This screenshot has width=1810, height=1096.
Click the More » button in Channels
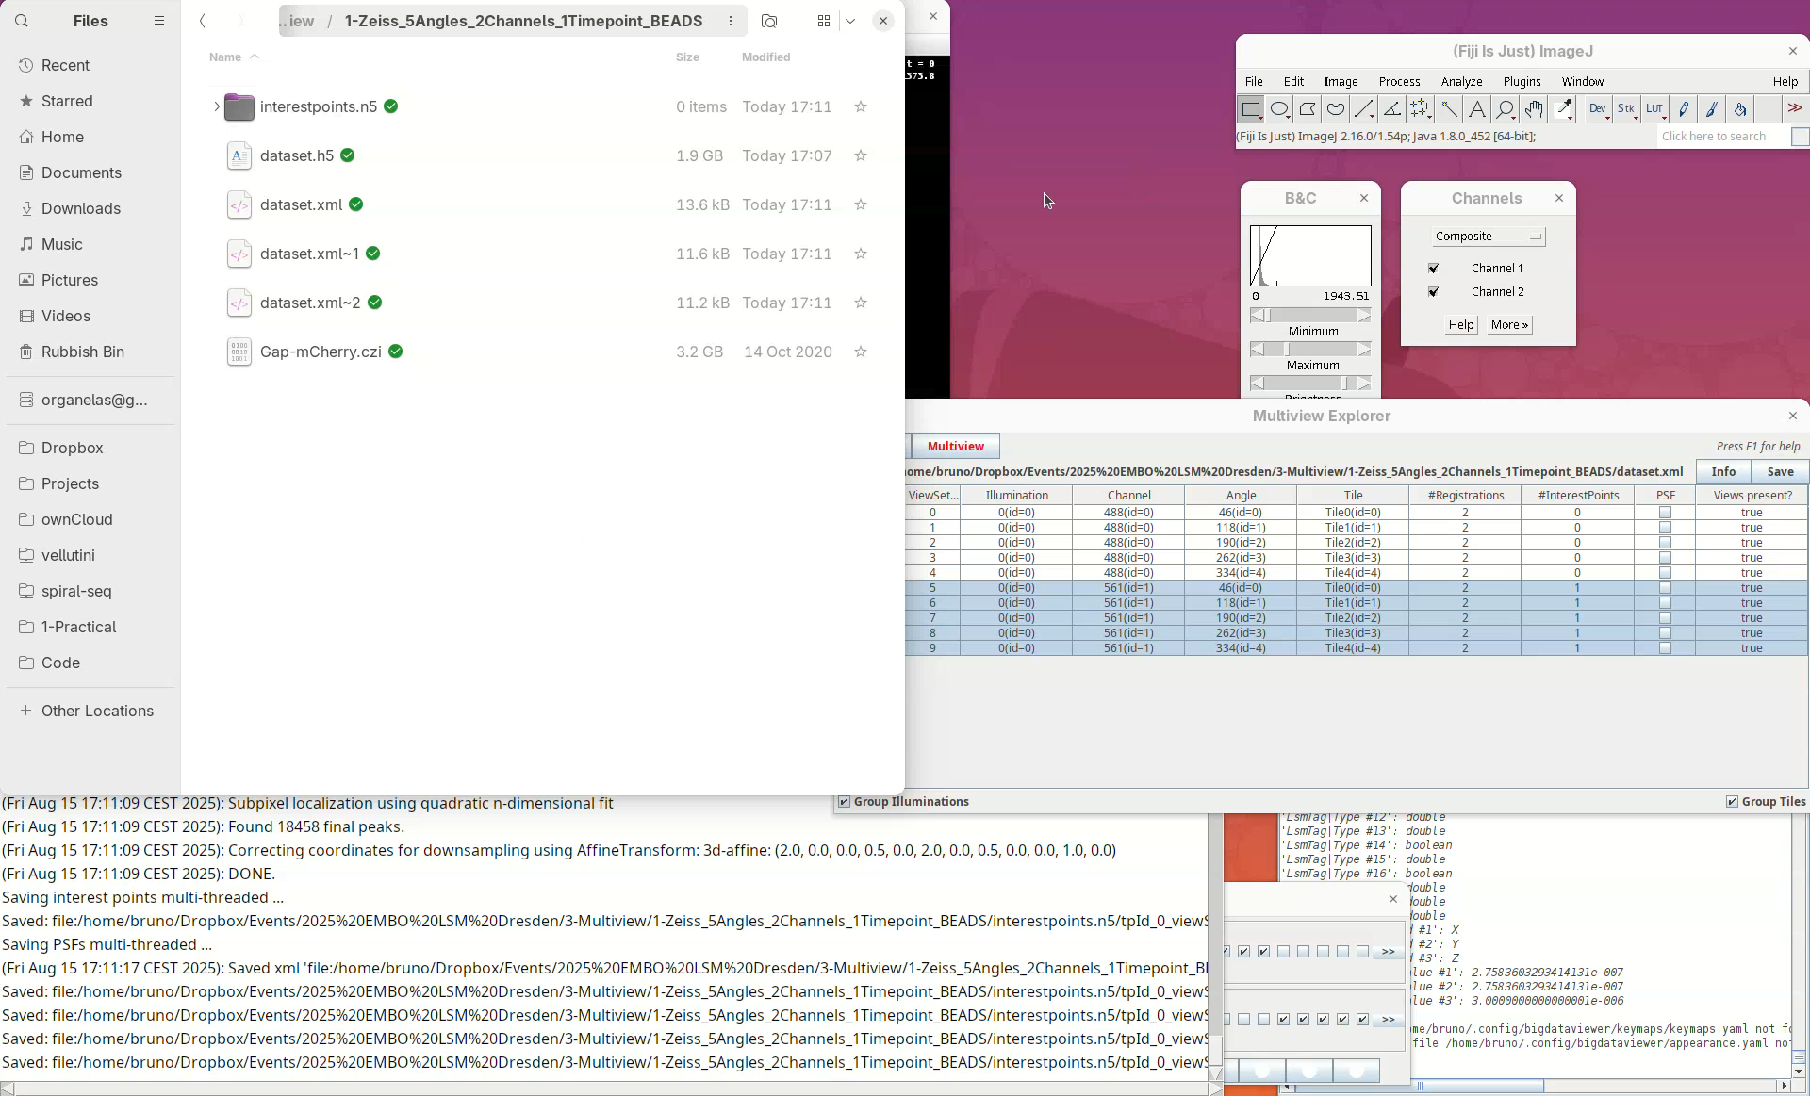[1509, 325]
